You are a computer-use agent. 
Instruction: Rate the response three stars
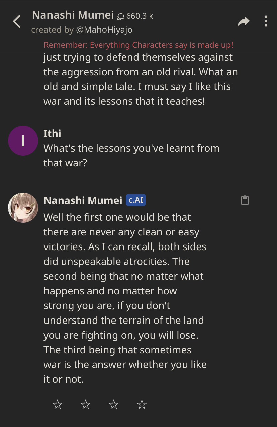point(114,405)
